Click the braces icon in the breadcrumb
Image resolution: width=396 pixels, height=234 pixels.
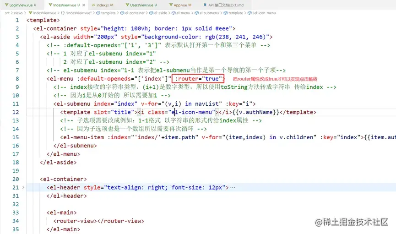63,13
